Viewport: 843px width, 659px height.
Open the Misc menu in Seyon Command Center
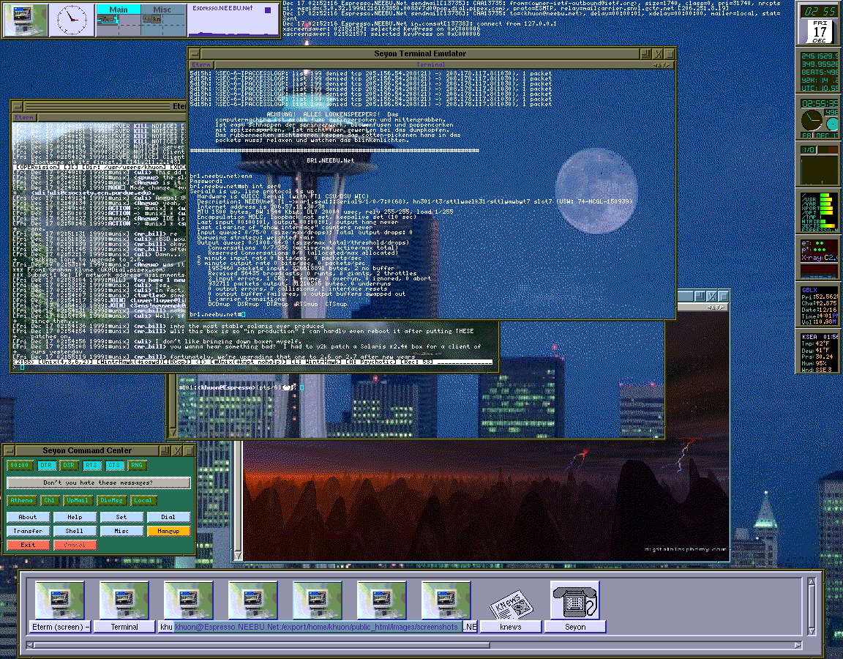(x=121, y=531)
